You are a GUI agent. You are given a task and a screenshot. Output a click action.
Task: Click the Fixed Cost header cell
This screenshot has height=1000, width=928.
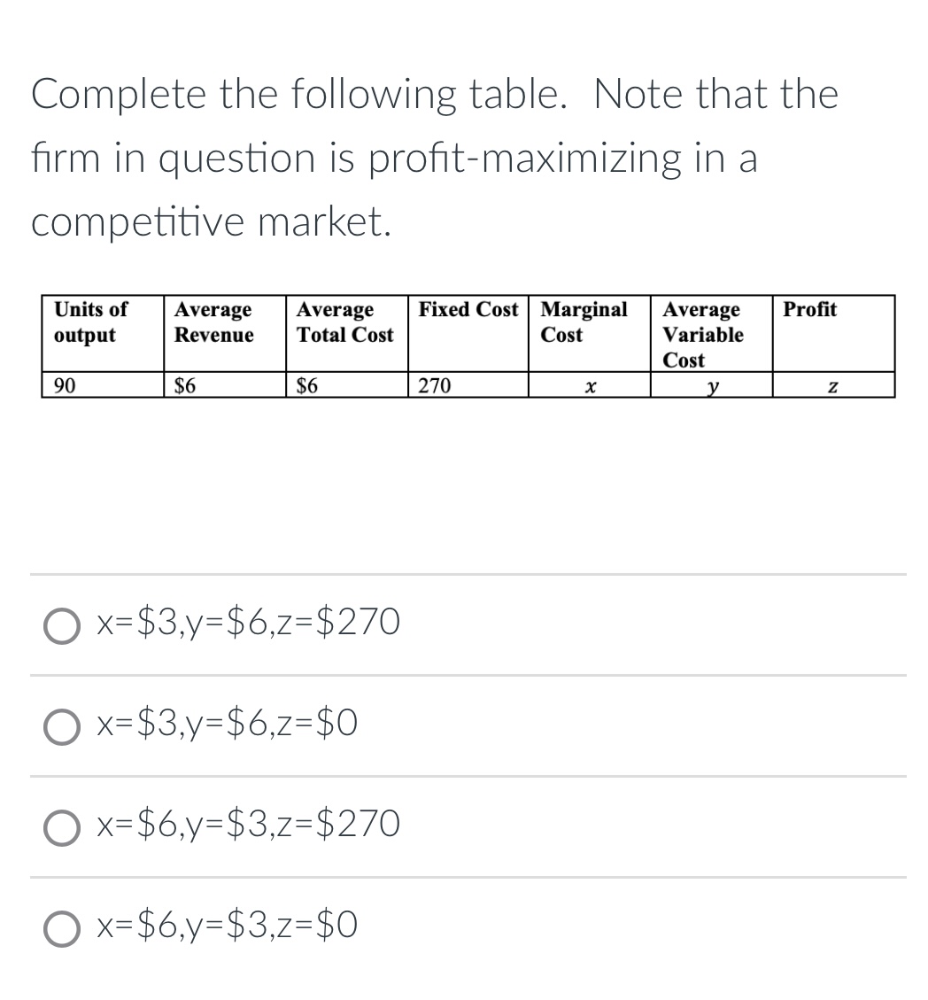(468, 332)
